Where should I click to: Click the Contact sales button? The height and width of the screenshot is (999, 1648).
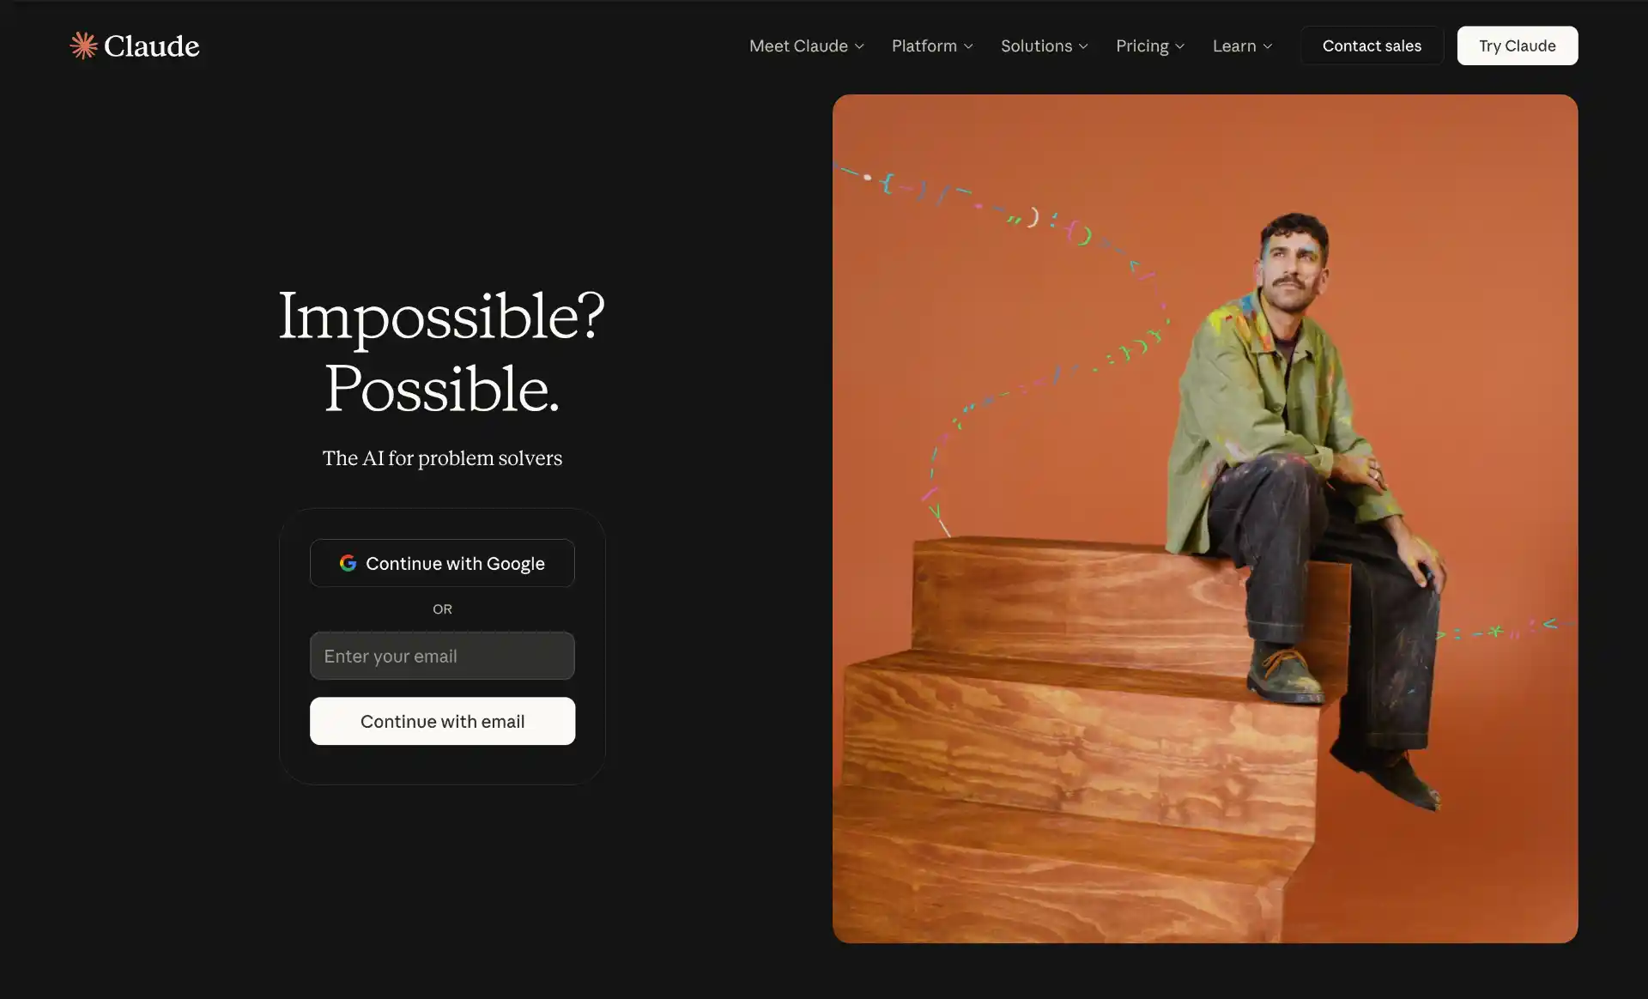(x=1372, y=45)
